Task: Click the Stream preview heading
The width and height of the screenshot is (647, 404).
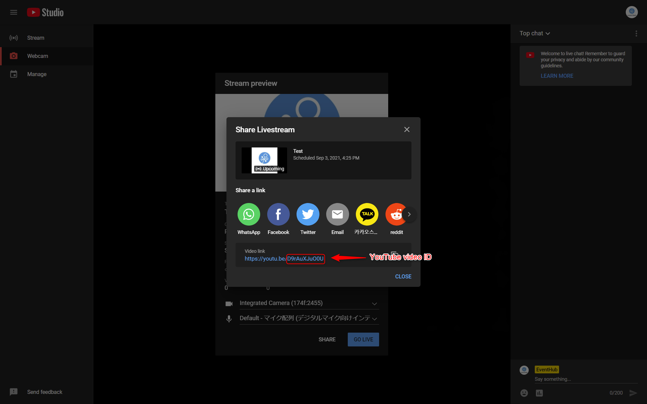Action: (251, 83)
